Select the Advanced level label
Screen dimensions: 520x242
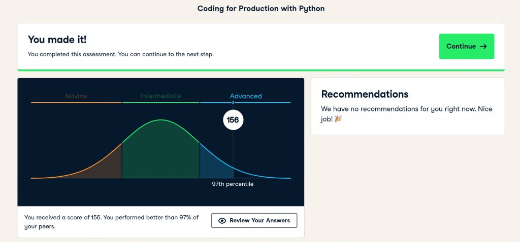pos(246,96)
